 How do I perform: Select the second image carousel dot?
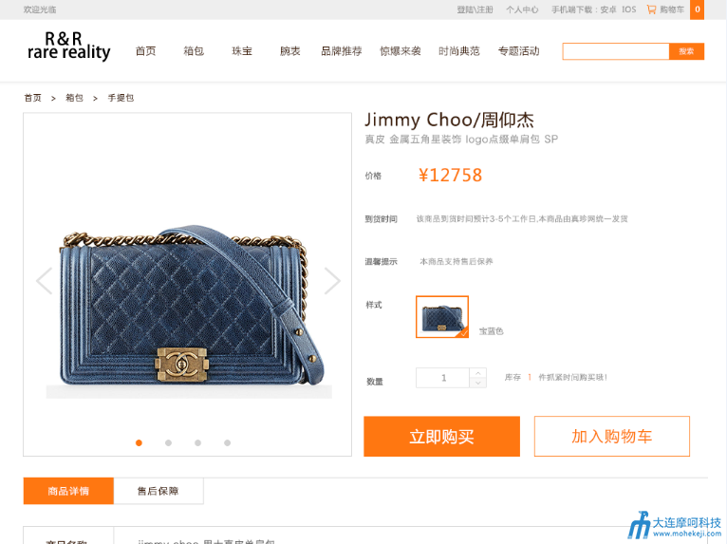point(168,443)
